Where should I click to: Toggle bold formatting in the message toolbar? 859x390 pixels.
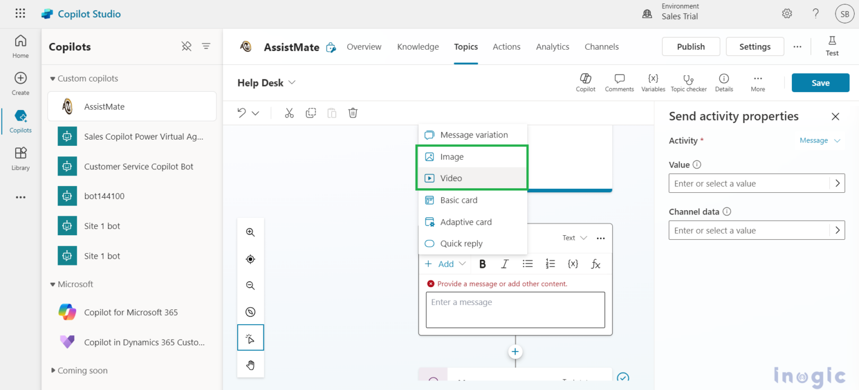pyautogui.click(x=482, y=263)
